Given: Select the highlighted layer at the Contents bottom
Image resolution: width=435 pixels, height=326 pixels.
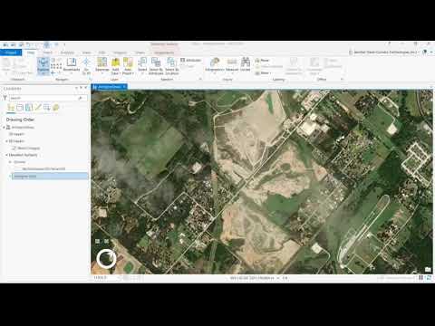Looking at the screenshot, I should (50, 176).
